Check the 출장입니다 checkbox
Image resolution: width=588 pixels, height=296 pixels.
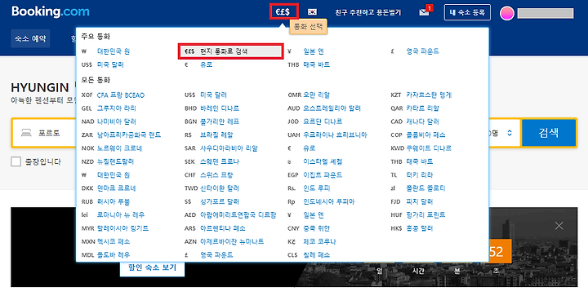(16, 161)
